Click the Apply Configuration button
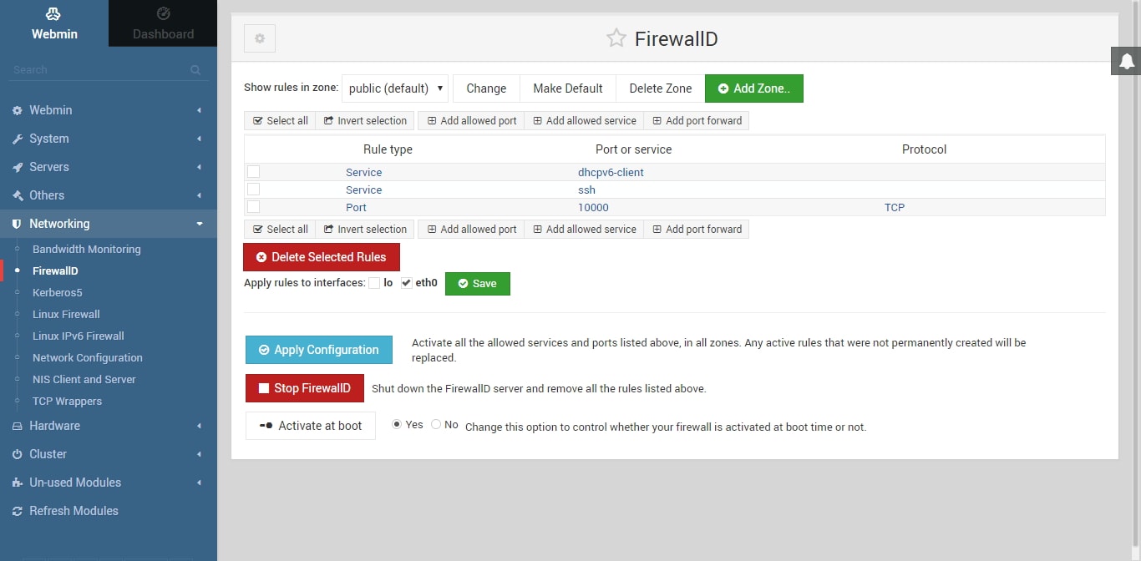The width and height of the screenshot is (1141, 561). point(318,350)
